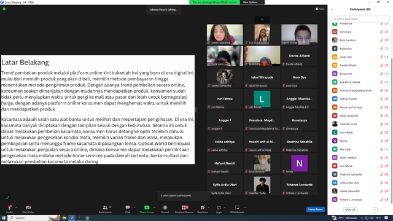Select Luki Melati's tile with letter L
This screenshot has width=393, height=221.
click(x=262, y=99)
